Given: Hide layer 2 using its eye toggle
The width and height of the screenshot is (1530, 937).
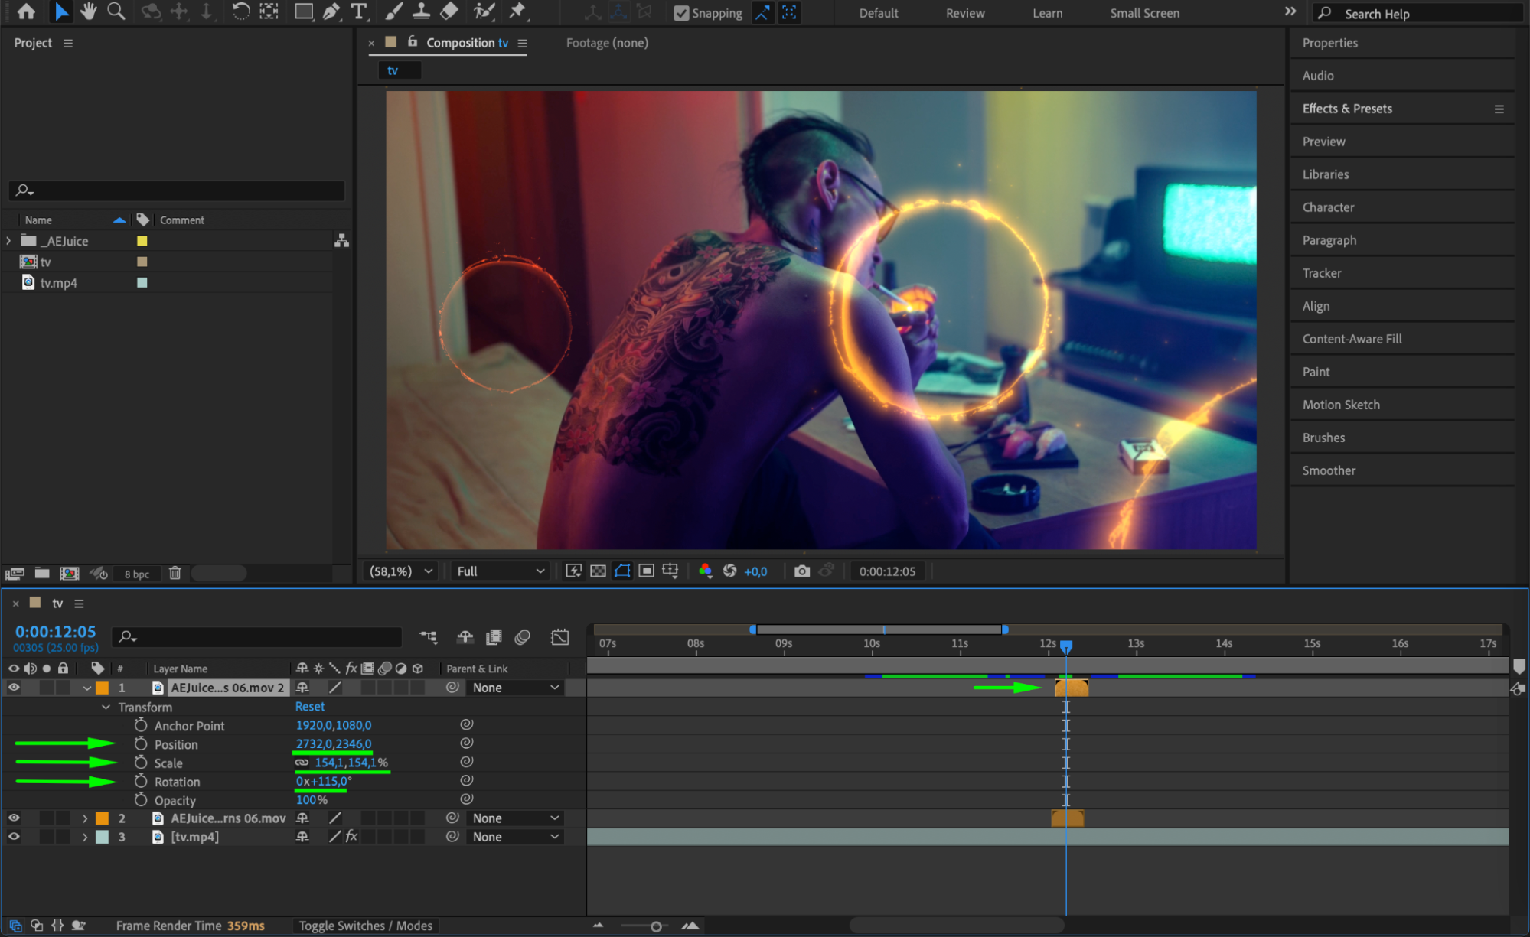Looking at the screenshot, I should 14,818.
